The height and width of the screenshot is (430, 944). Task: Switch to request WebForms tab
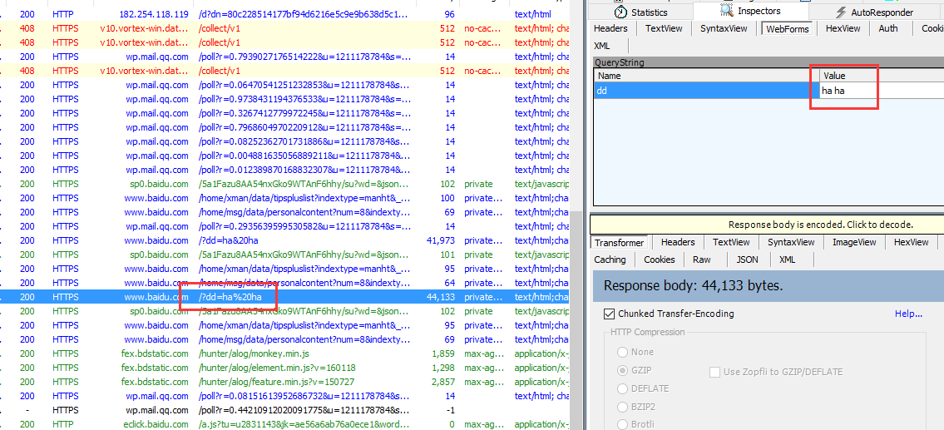click(x=786, y=28)
